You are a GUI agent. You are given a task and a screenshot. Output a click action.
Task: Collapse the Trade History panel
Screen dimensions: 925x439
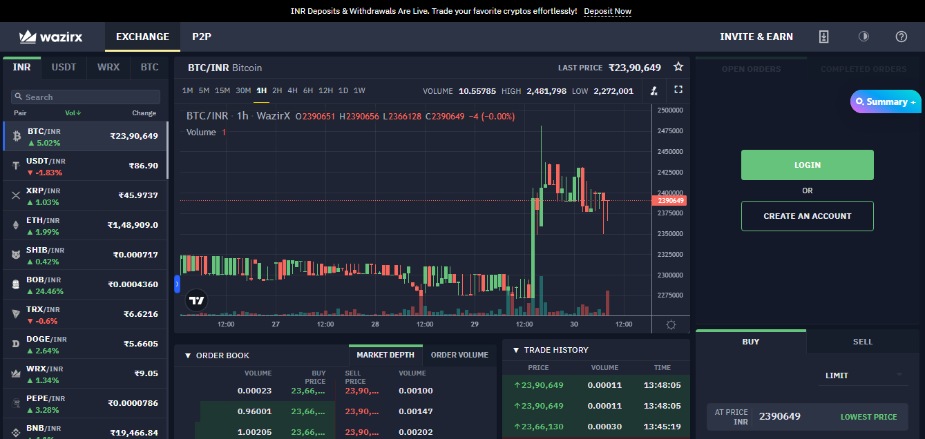click(x=516, y=350)
